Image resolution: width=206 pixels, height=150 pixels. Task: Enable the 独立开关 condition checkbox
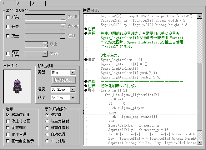[8, 53]
